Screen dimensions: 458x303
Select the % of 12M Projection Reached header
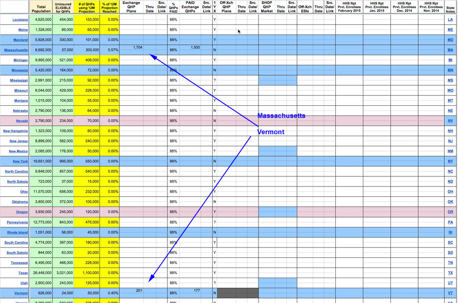pos(109,7)
